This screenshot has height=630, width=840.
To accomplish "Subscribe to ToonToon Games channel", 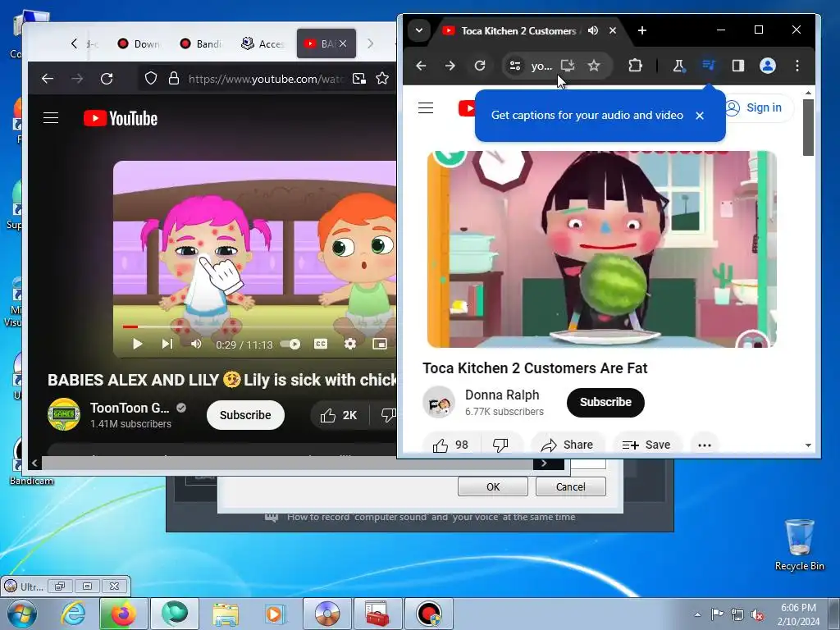I will 245,415.
